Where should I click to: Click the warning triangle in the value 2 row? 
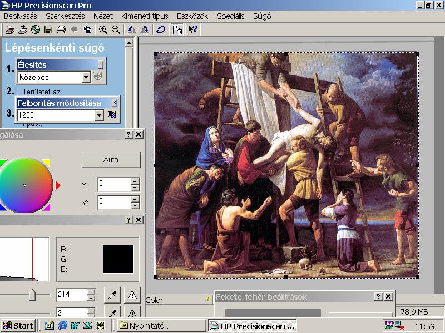click(x=132, y=312)
